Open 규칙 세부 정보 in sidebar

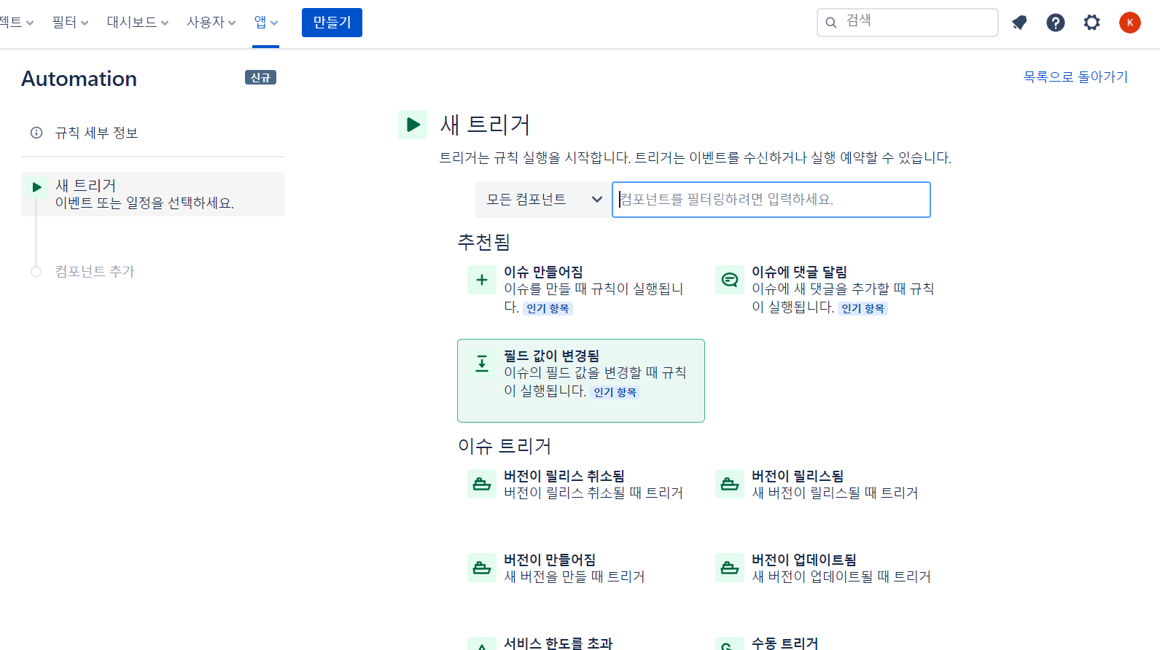(96, 133)
